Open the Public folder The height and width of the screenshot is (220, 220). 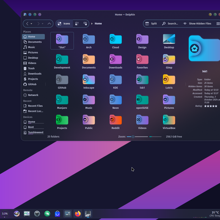89,122
